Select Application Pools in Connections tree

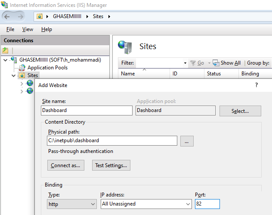(47, 68)
